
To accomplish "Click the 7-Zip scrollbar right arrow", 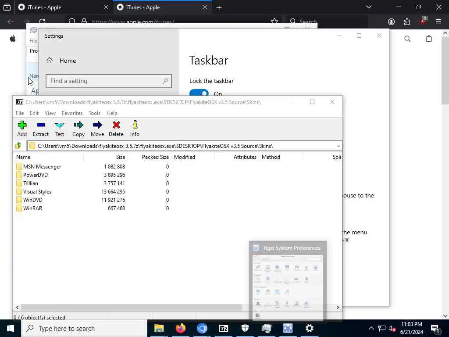I will click(x=338, y=307).
